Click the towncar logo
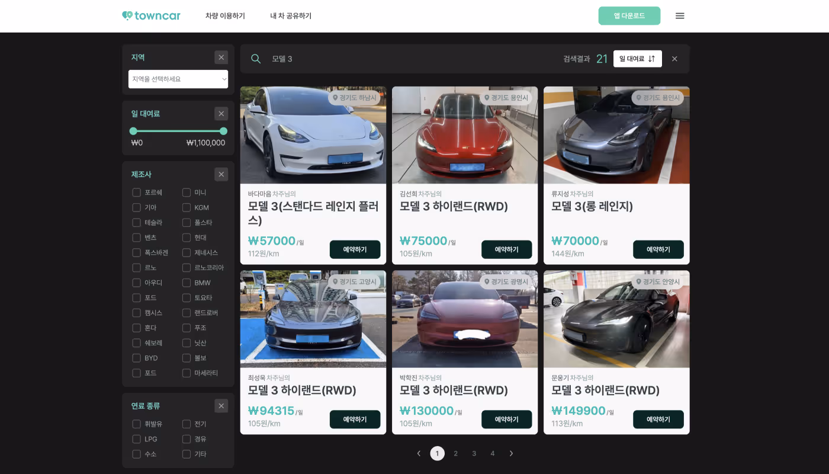 151,16
